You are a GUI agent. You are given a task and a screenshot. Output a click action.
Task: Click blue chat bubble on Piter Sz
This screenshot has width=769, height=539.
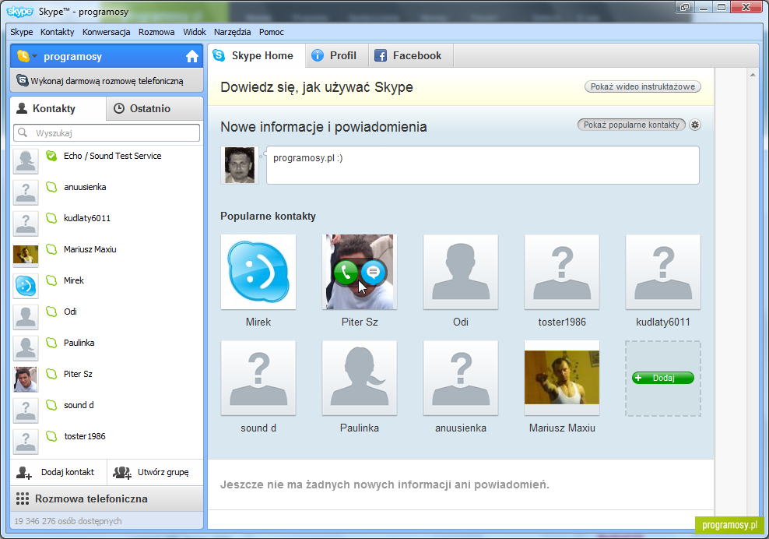pos(374,272)
